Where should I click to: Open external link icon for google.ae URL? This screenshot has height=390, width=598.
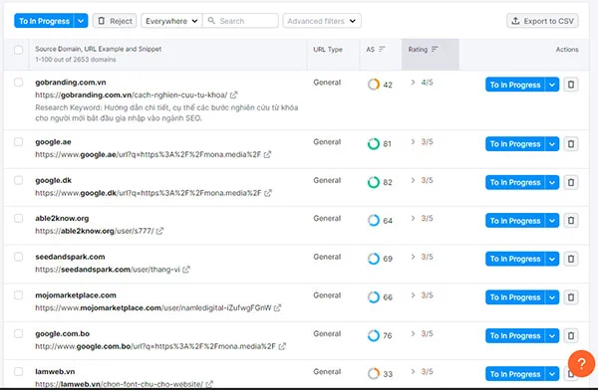click(268, 154)
